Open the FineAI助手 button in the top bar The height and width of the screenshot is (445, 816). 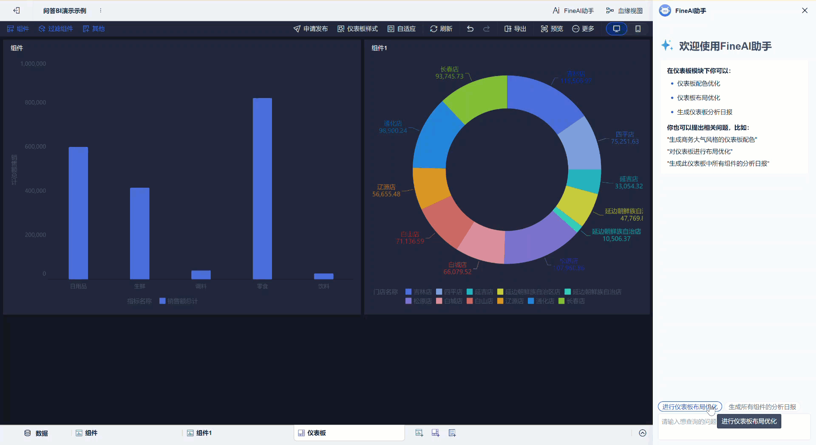coord(573,11)
